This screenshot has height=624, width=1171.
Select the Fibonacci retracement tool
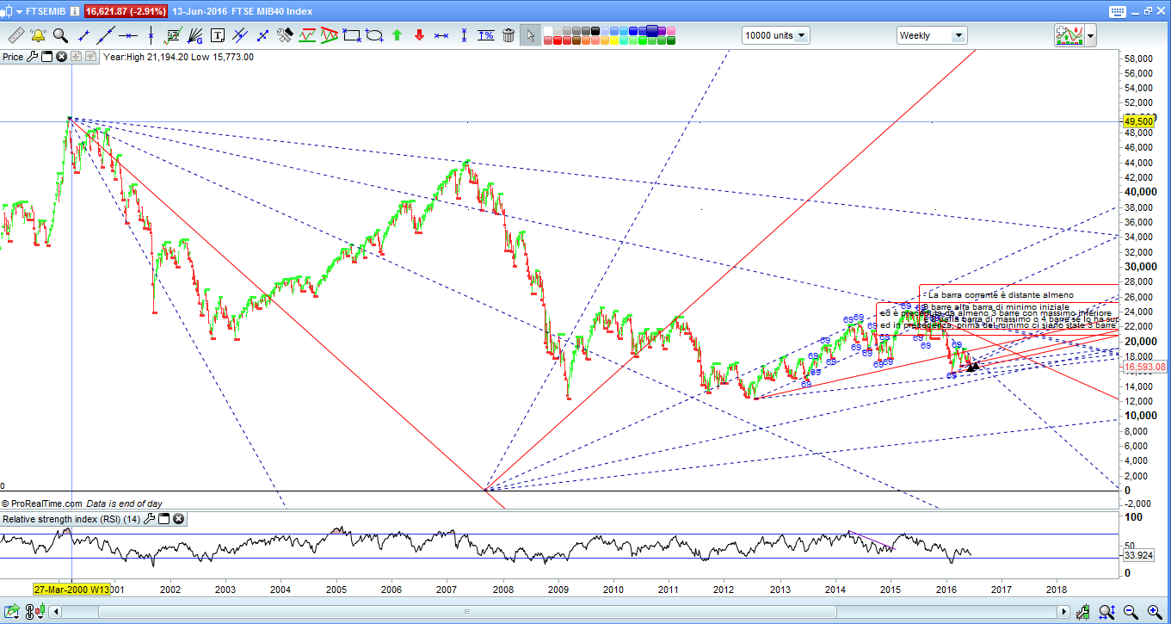pos(173,35)
